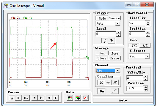Toggle cursor On button
The width and height of the screenshot is (157, 108).
tap(26, 98)
